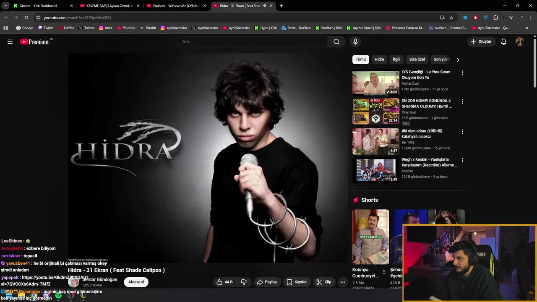
Task: Show hidden bookmarks with the overflow chevron
Action: (527, 28)
